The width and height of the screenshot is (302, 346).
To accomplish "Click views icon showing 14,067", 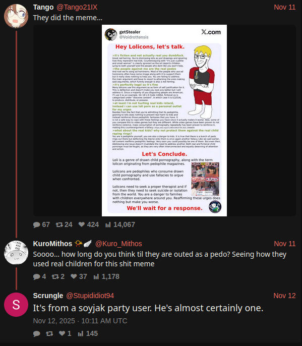I will click(108, 224).
